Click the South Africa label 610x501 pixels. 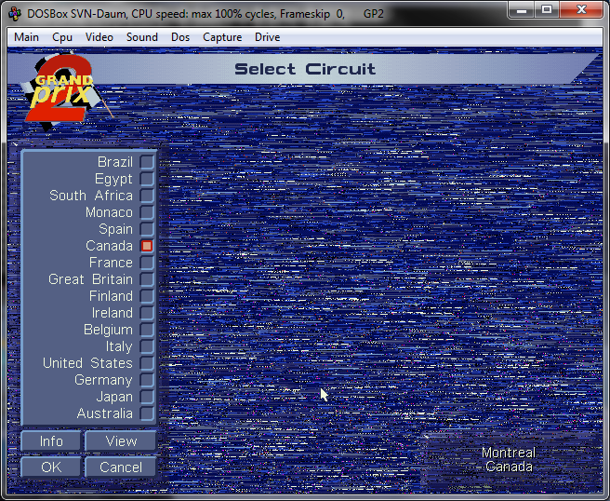91,196
